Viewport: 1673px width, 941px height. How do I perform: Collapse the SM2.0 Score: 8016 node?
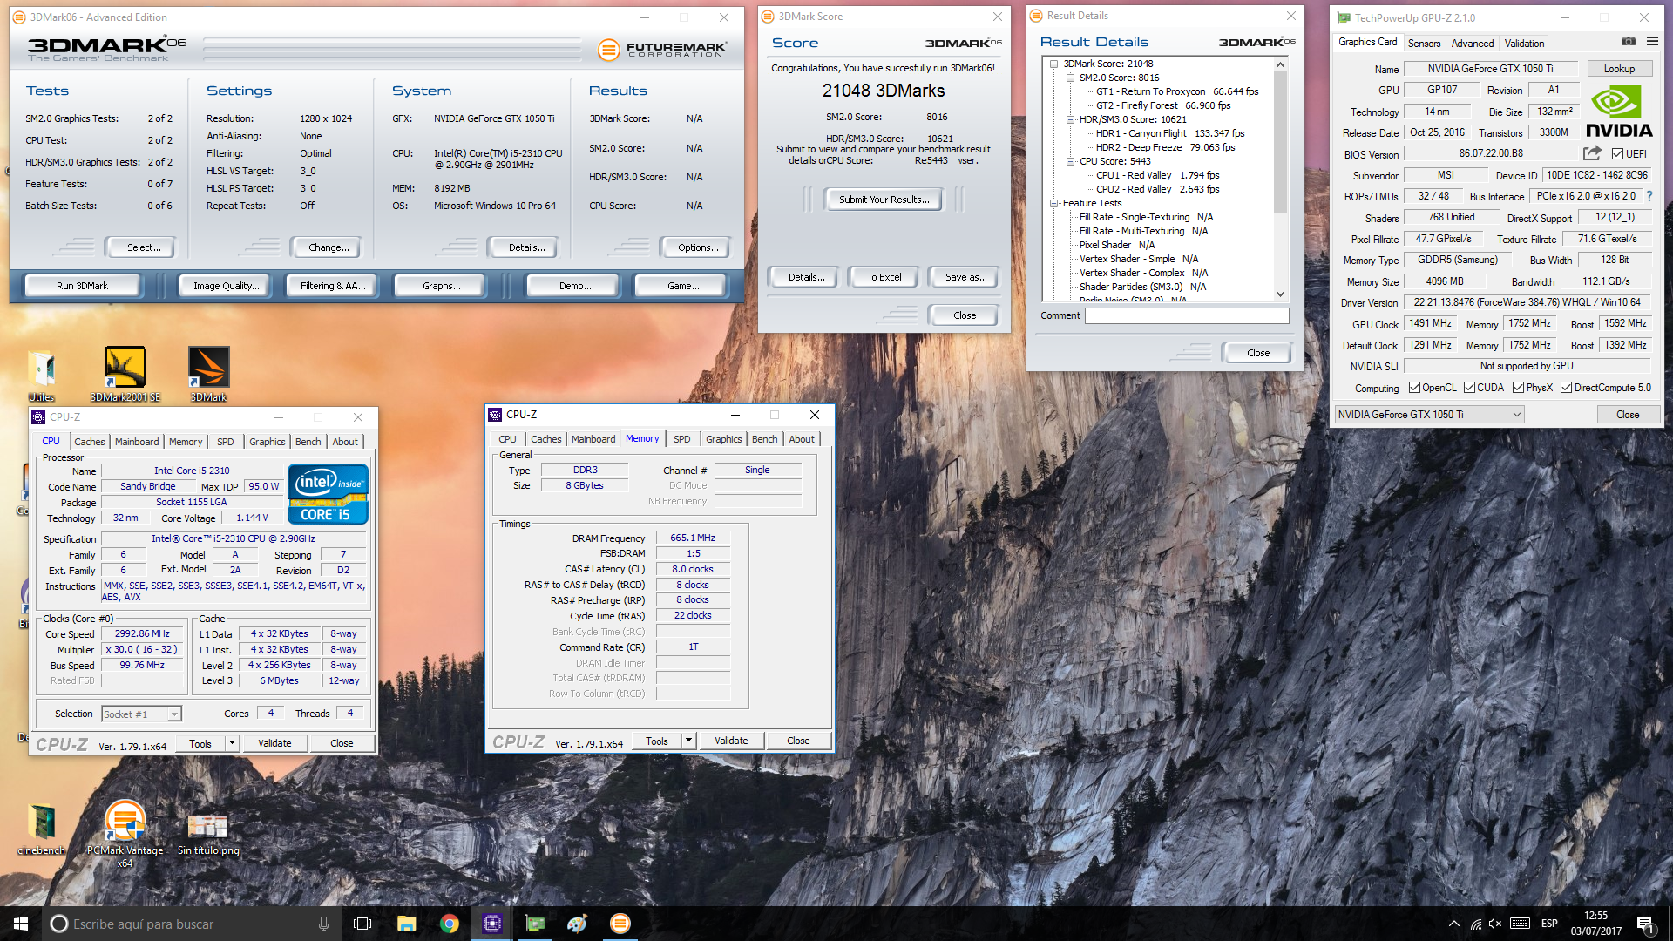[x=1071, y=78]
